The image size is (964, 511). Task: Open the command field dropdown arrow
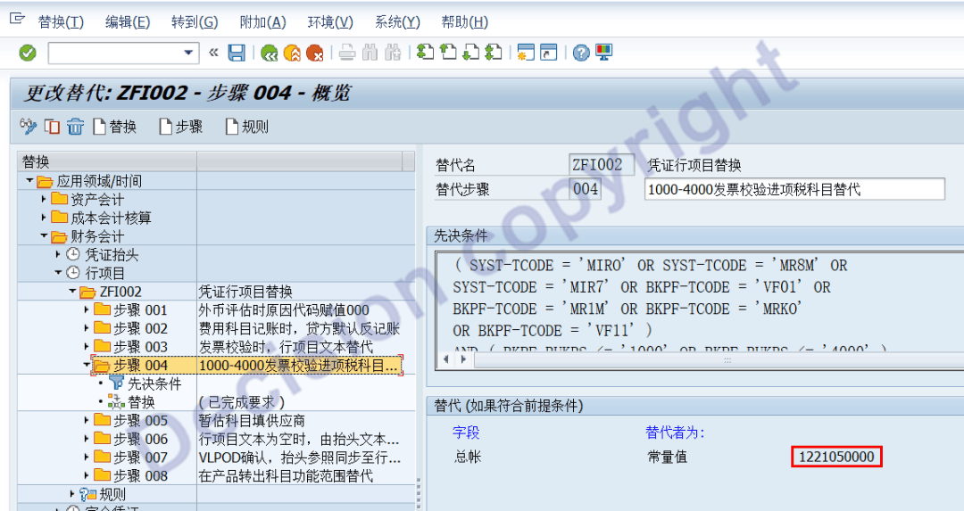pyautogui.click(x=188, y=53)
